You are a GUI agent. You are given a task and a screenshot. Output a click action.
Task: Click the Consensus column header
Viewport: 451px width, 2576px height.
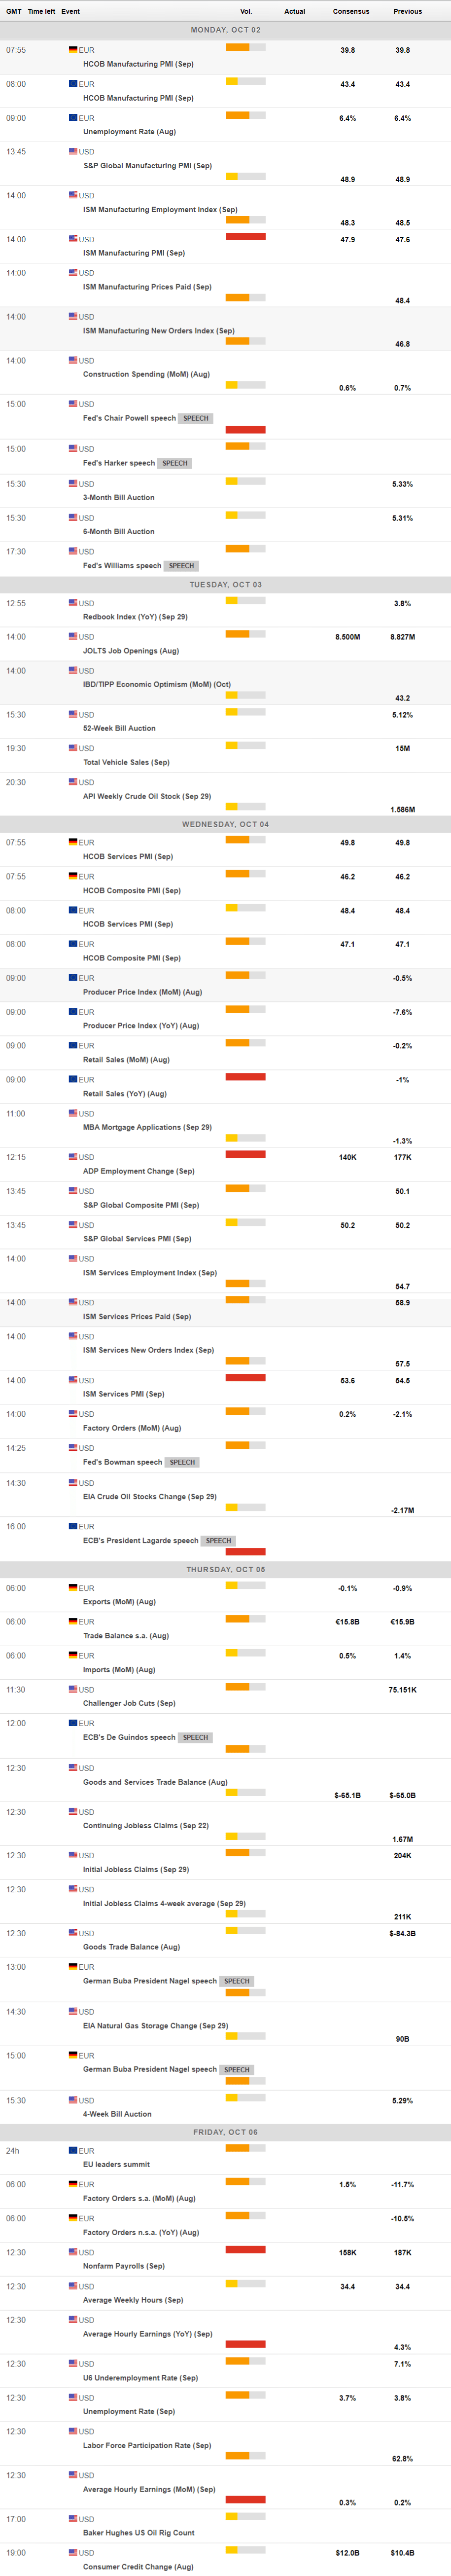[x=350, y=11]
